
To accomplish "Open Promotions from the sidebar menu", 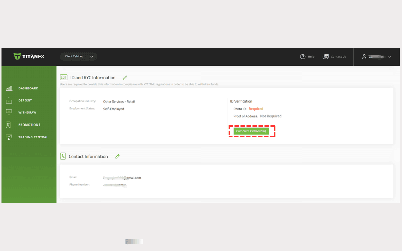I will coord(29,124).
